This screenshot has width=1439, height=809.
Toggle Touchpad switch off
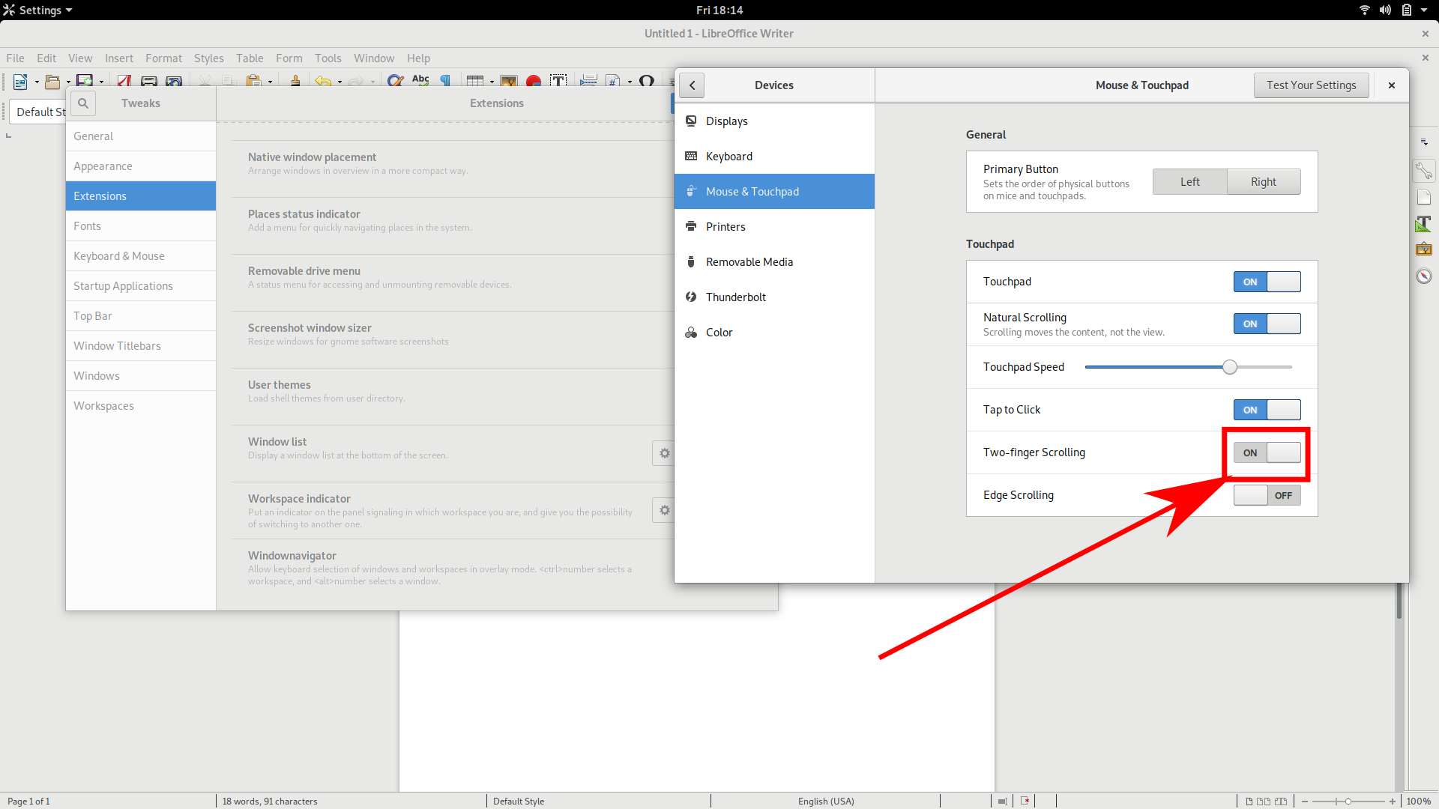(x=1267, y=282)
